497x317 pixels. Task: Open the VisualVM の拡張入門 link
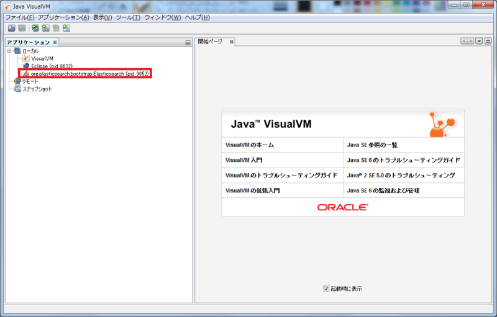tap(252, 190)
